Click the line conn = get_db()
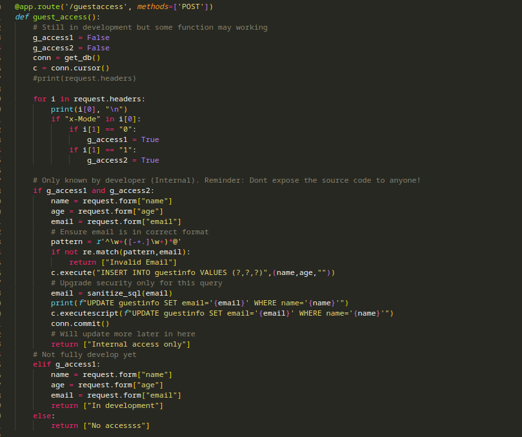This screenshot has width=522, height=437. pyautogui.click(x=66, y=58)
